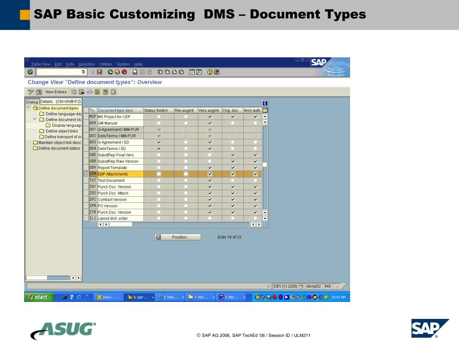Screen dimensions: 459x344
Task: Click the Next page icon
Action: (x=174, y=72)
